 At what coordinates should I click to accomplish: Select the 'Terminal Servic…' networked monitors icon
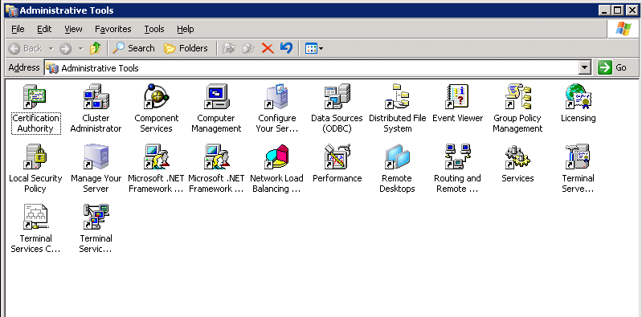[x=96, y=217]
